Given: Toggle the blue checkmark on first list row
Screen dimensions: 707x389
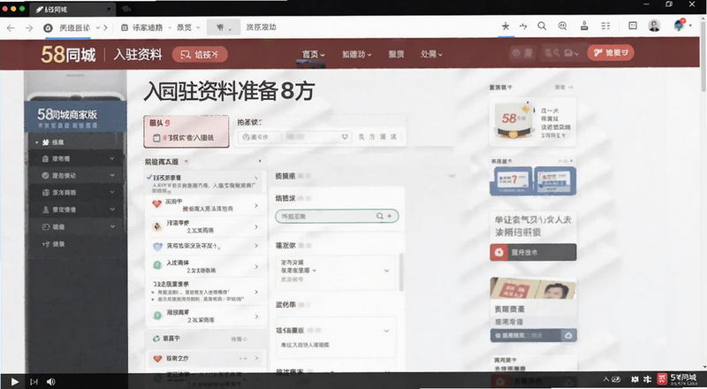Looking at the screenshot, I should tap(149, 178).
